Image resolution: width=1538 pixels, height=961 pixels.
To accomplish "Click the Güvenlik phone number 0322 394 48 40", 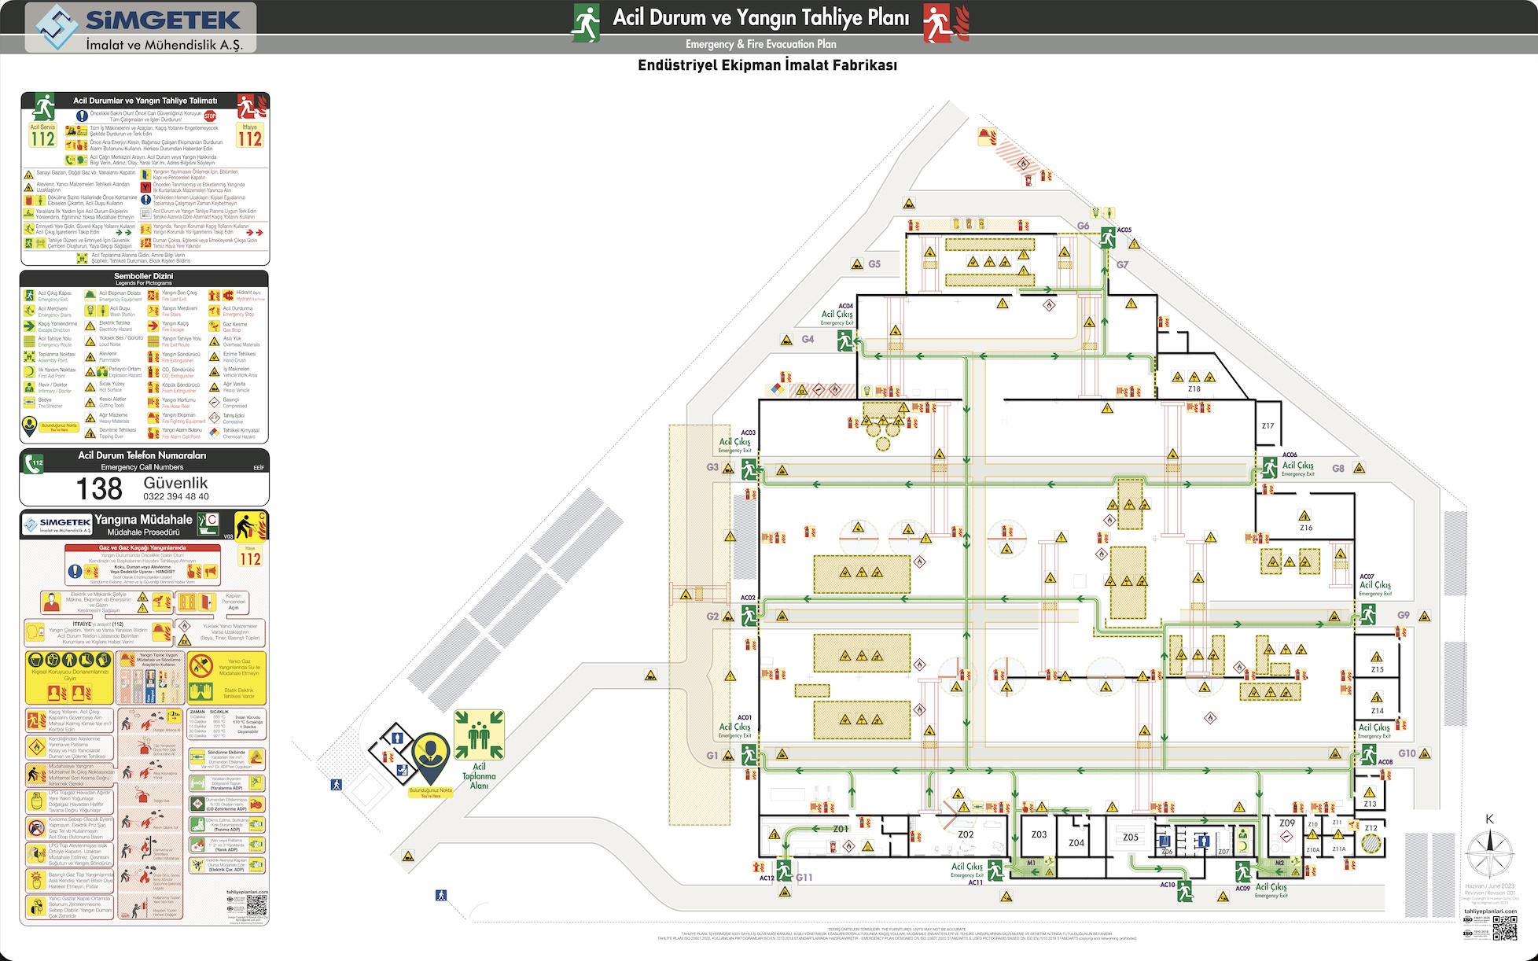I will [176, 496].
